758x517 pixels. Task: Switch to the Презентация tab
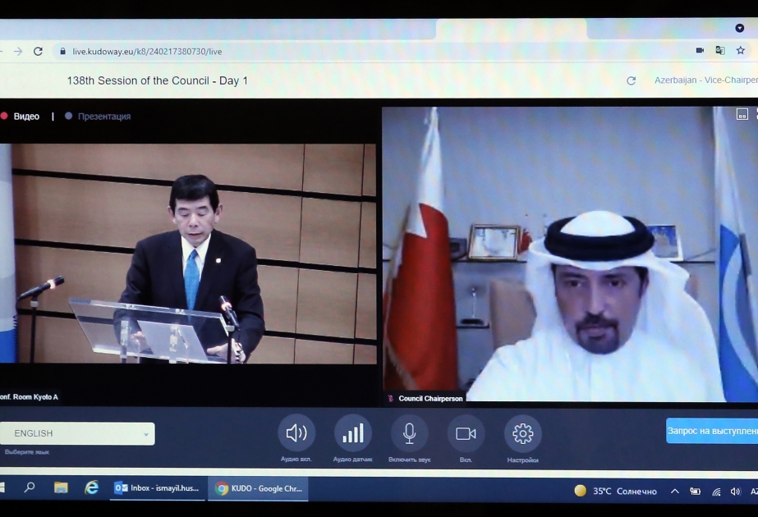[98, 117]
